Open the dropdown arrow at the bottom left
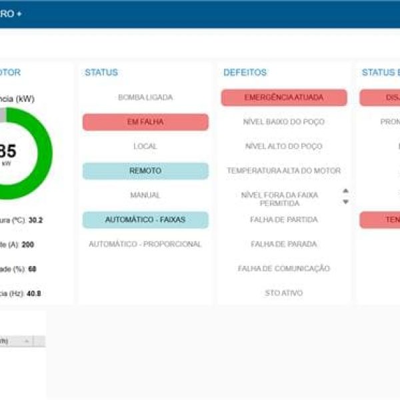 pos(27,341)
